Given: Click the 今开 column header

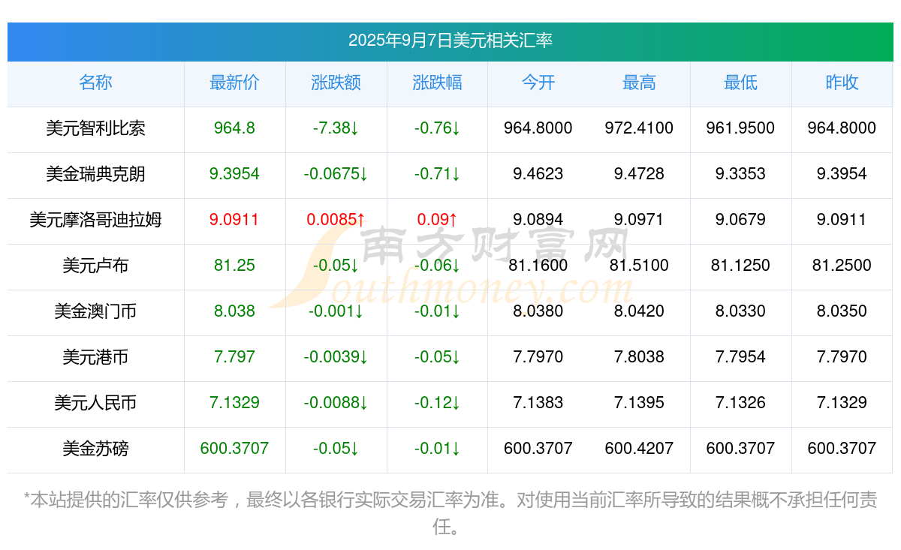Looking at the screenshot, I should (538, 83).
